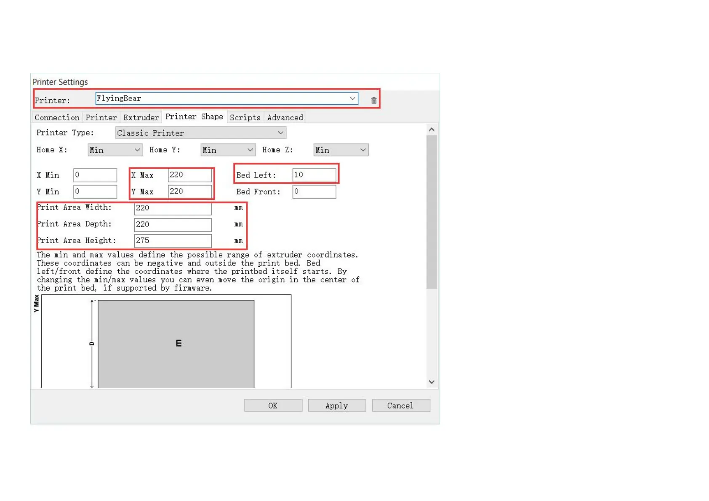Open the Printer selection dropdown
This screenshot has width=709, height=501.
point(227,98)
